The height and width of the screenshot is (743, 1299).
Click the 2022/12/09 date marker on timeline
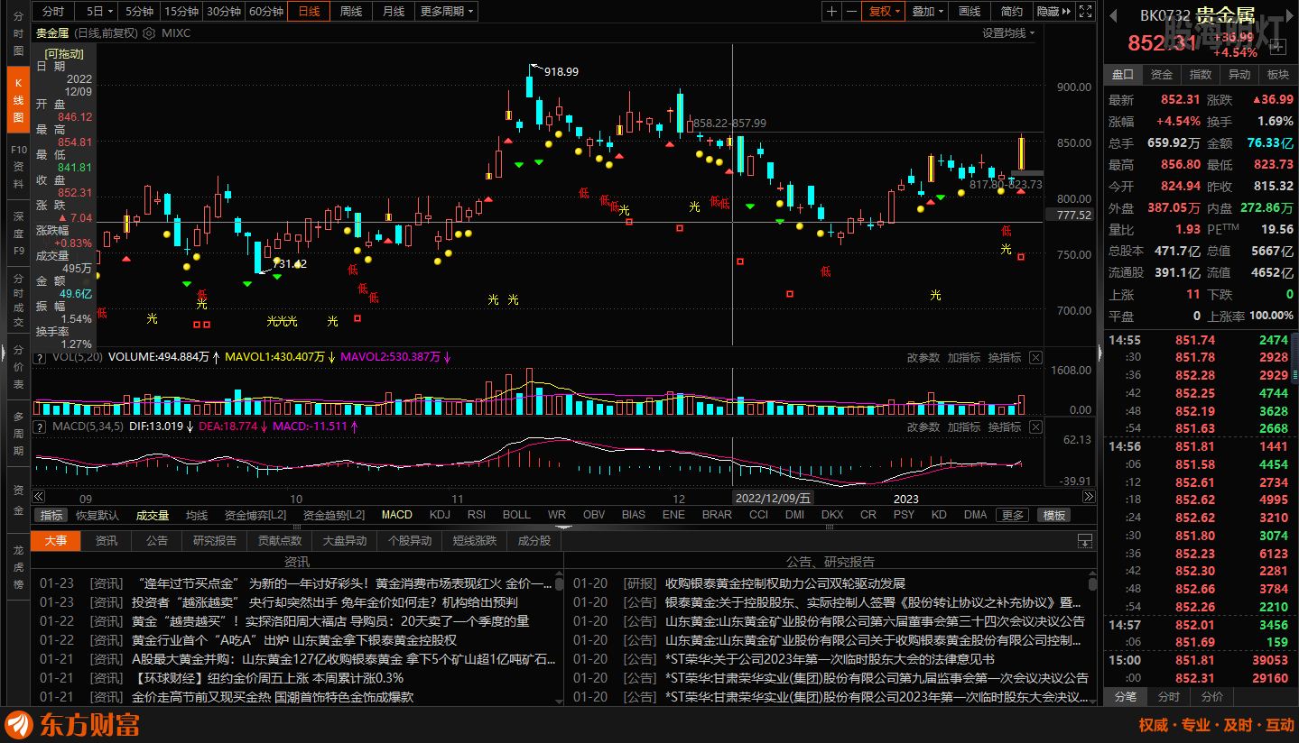click(773, 498)
